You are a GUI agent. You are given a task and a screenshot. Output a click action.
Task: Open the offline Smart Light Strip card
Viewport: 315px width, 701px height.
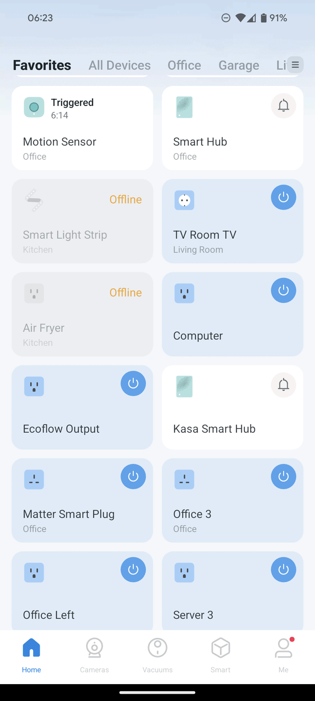coord(82,221)
